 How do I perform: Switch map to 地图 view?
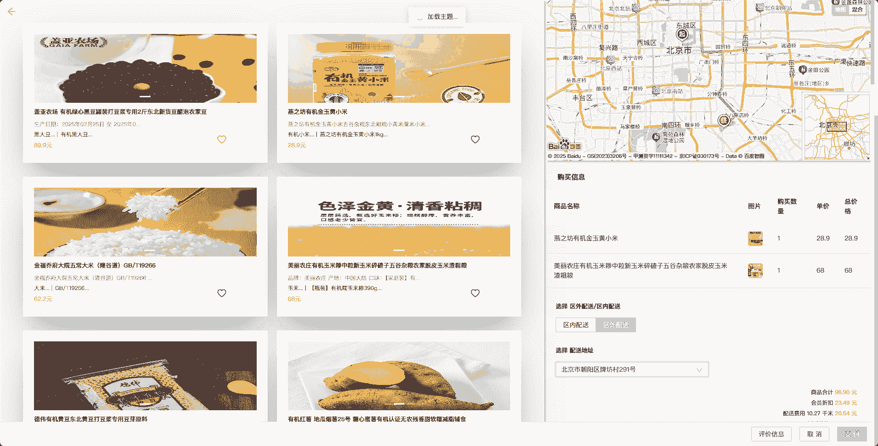point(840,10)
